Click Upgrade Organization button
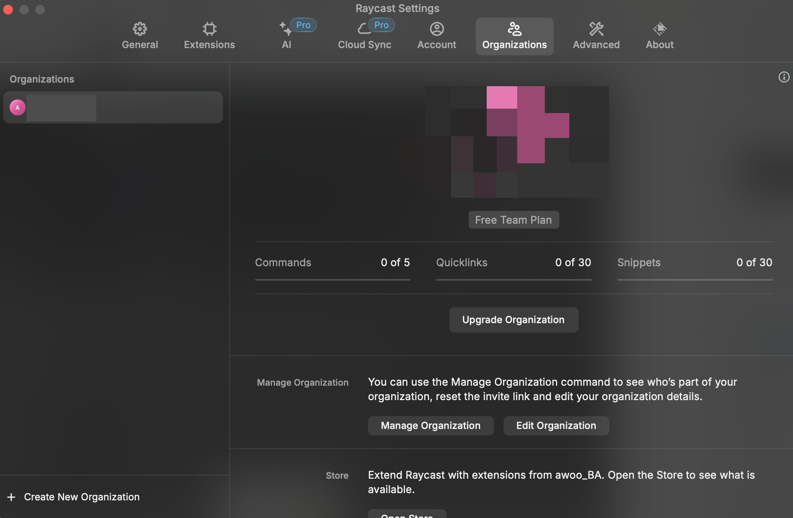The image size is (793, 518). pyautogui.click(x=513, y=320)
